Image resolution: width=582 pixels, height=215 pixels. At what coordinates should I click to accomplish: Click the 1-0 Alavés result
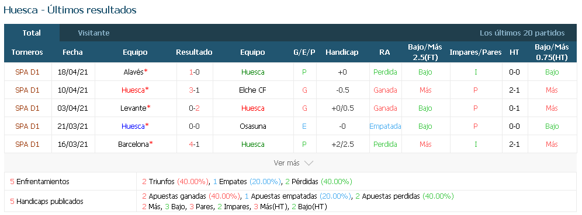[194, 72]
